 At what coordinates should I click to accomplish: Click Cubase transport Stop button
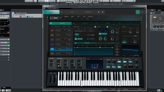(x=47, y=1)
